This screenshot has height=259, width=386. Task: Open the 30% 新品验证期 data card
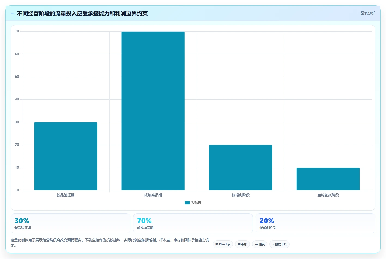pos(71,223)
